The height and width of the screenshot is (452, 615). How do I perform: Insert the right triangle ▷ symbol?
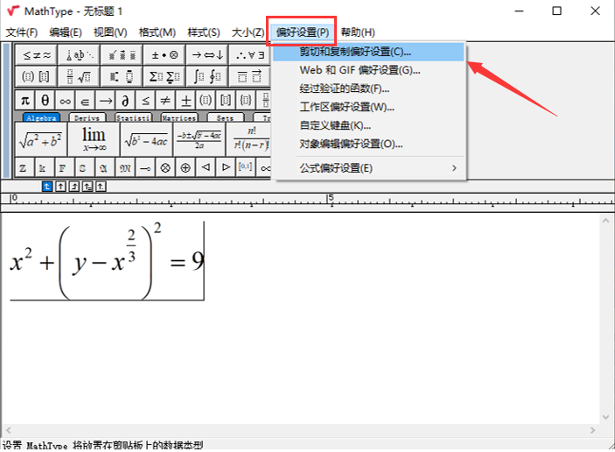(x=226, y=167)
